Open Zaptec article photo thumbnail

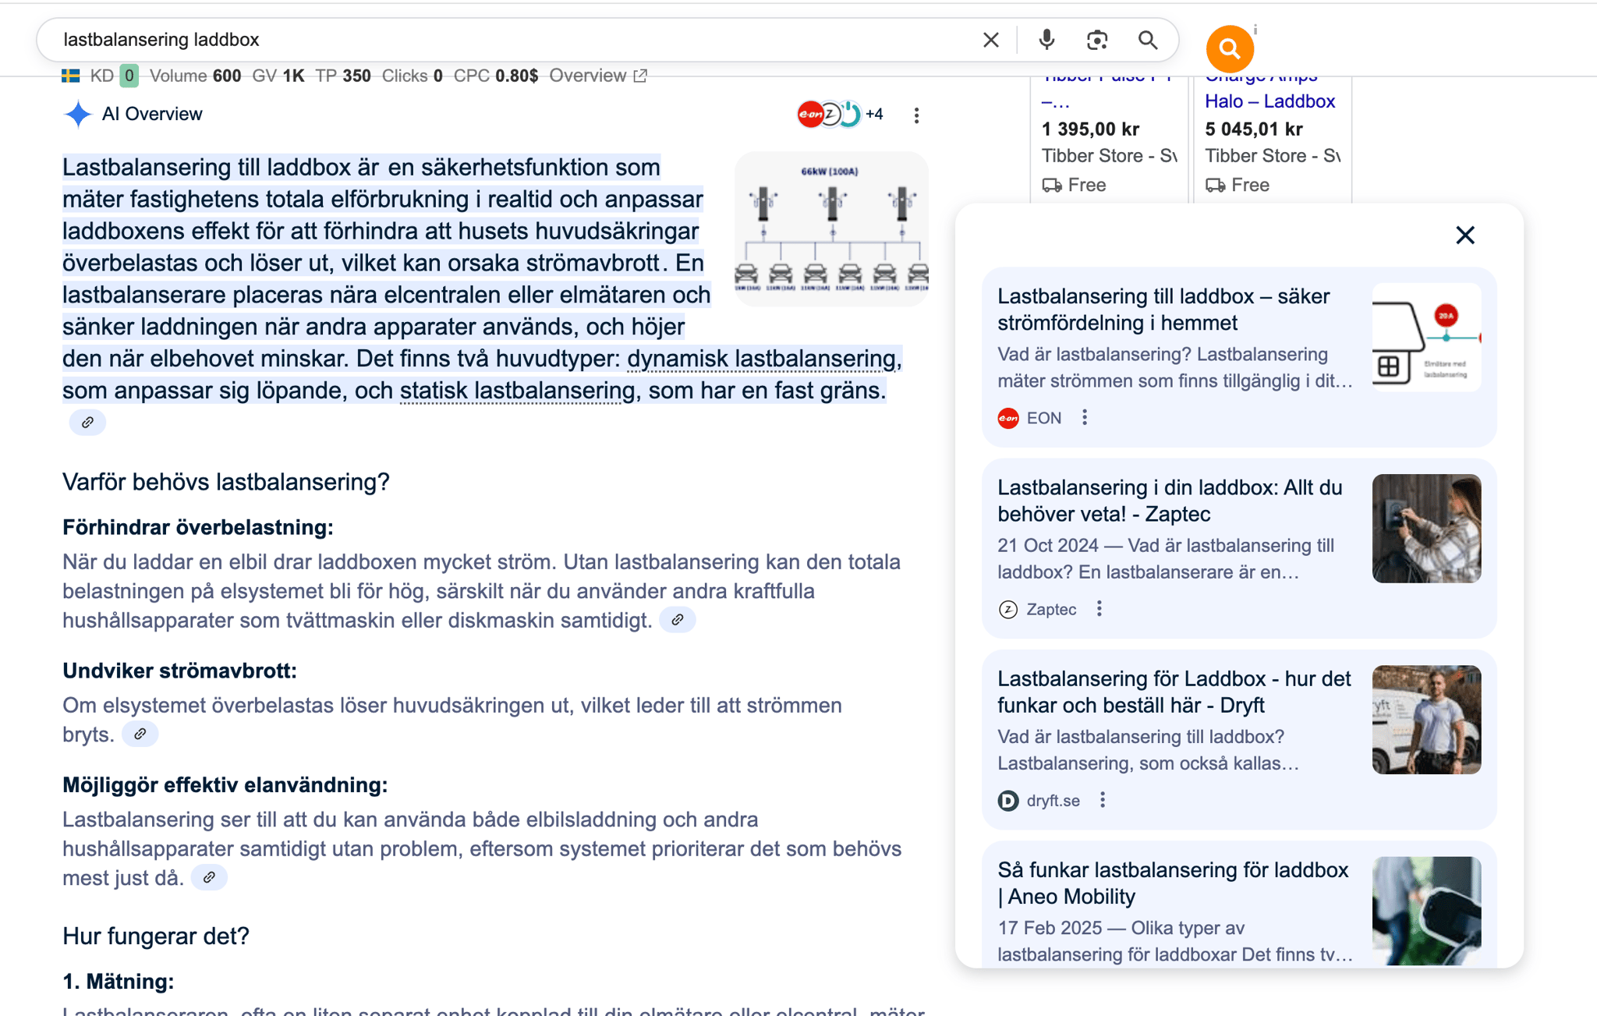coord(1426,529)
